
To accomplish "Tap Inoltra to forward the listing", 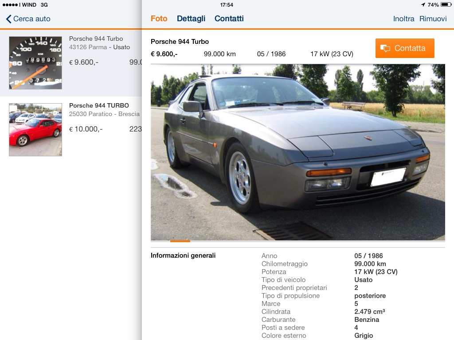I will pos(403,19).
